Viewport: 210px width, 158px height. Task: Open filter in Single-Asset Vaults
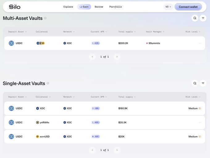click(203, 83)
